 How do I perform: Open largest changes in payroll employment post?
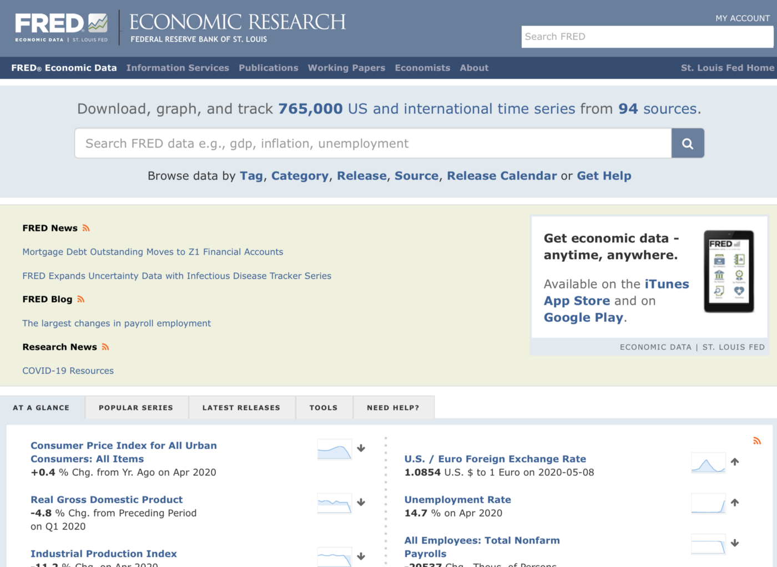click(x=117, y=323)
